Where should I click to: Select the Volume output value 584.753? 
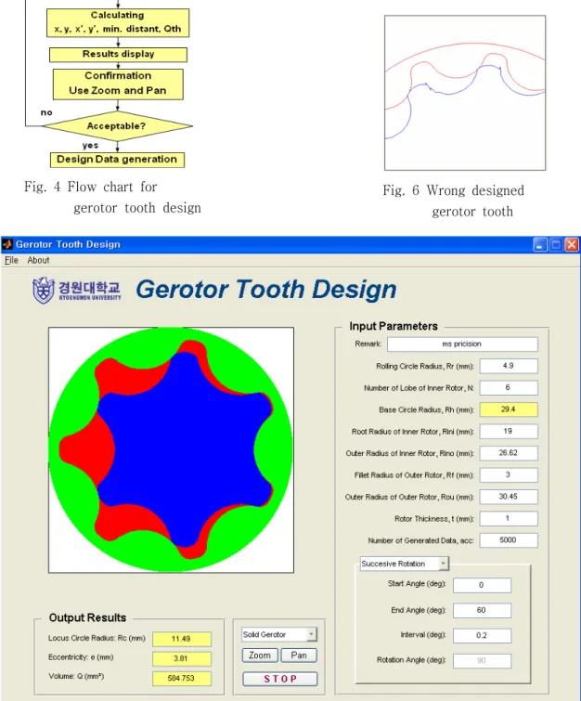point(182,678)
